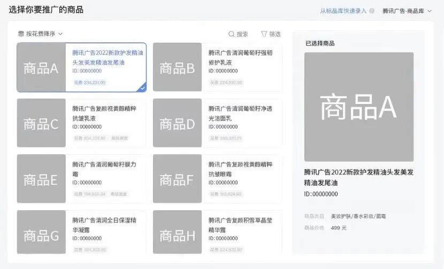Select 商品H 精华露 product card
This screenshot has width=444, height=269.
[218, 232]
